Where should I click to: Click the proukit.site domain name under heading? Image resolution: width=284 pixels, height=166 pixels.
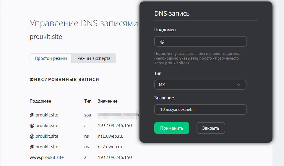click(46, 37)
